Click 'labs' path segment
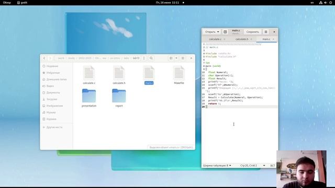Viewport: 335px width, 188px height. [127, 58]
